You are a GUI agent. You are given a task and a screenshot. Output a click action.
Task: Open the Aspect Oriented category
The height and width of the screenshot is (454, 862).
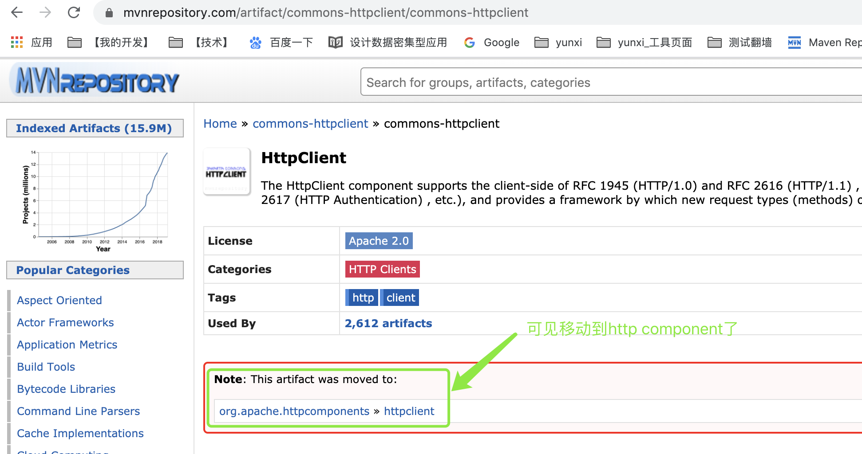59,300
